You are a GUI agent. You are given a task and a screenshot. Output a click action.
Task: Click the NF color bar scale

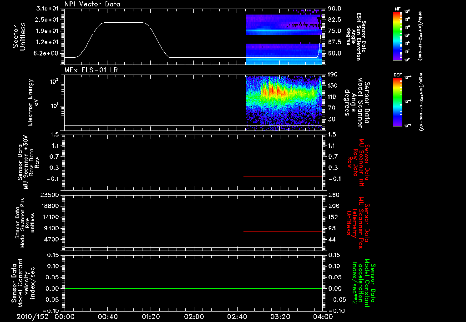tap(398, 36)
